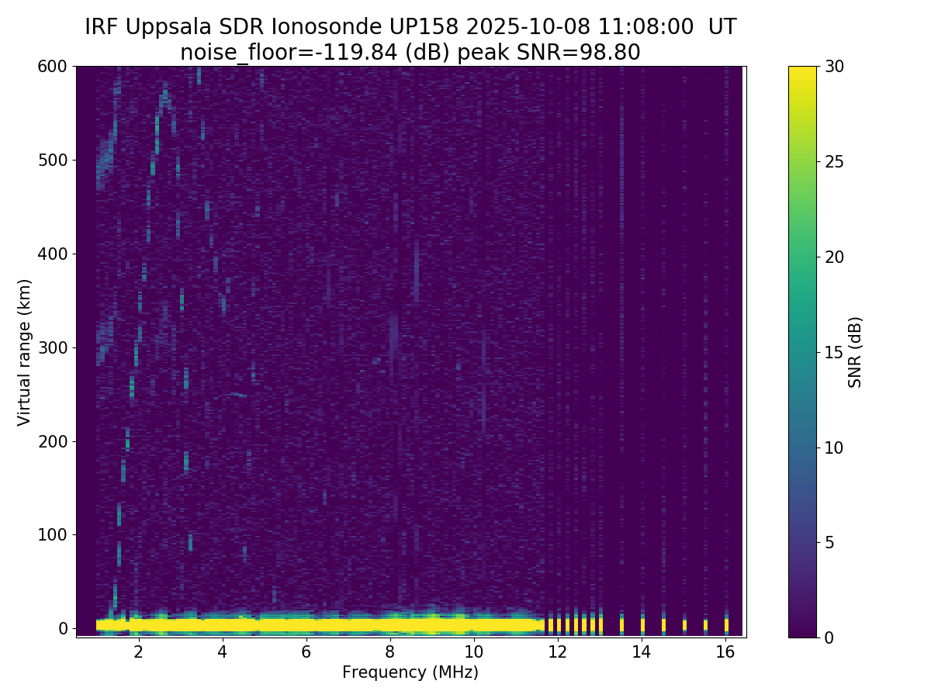Click the colorbar tick label 30
The image size is (931, 698).
(833, 67)
